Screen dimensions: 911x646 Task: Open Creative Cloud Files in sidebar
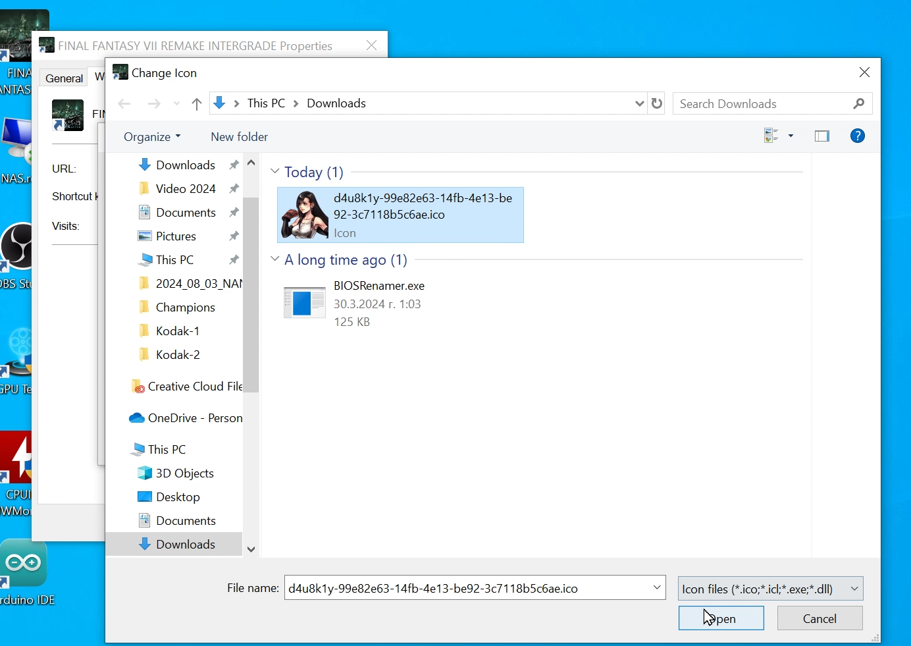coord(186,387)
